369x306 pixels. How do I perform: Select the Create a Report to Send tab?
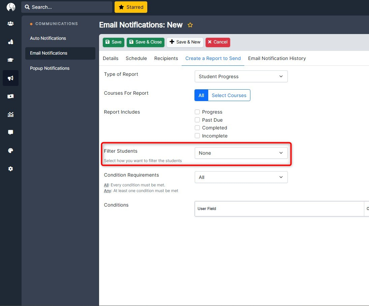(x=213, y=58)
